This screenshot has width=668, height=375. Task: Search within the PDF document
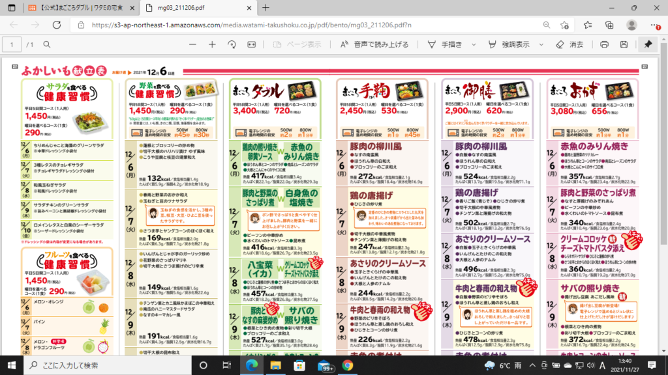pyautogui.click(x=47, y=44)
